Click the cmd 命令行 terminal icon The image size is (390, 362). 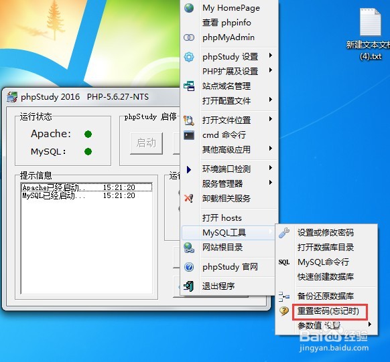pyautogui.click(x=189, y=135)
